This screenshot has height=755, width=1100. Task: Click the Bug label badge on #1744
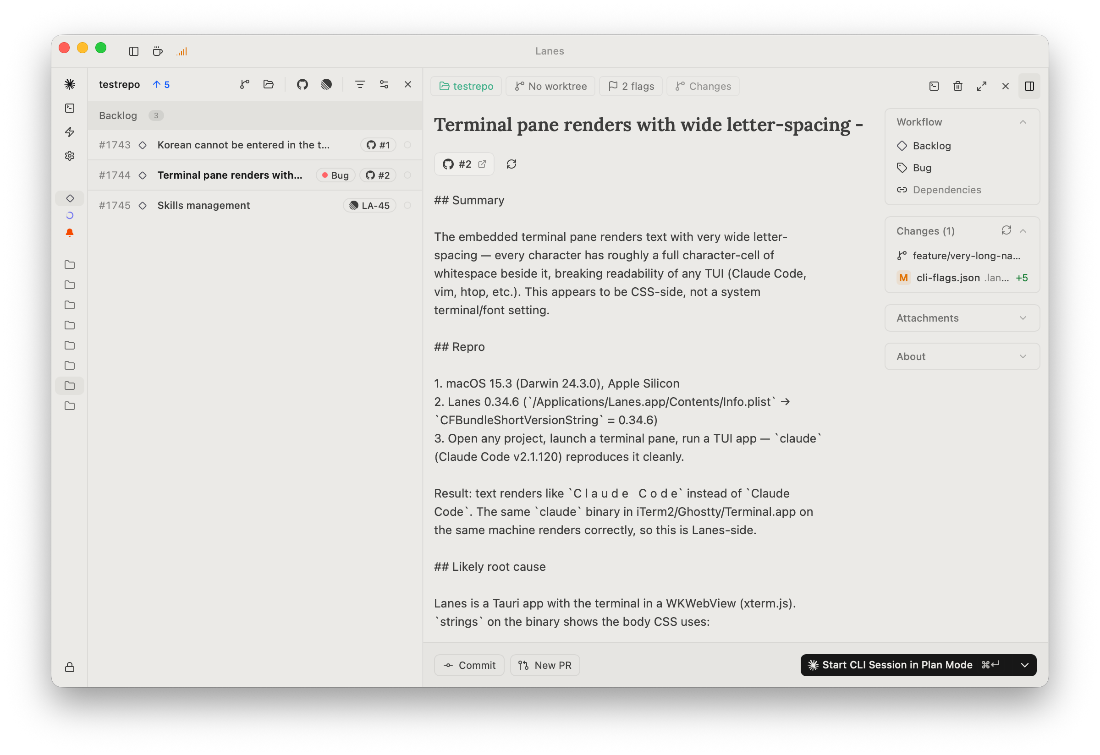click(335, 175)
